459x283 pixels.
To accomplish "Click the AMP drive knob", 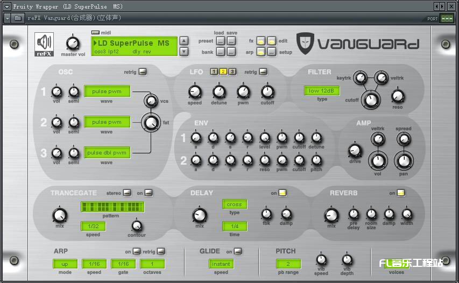I will [x=355, y=151].
